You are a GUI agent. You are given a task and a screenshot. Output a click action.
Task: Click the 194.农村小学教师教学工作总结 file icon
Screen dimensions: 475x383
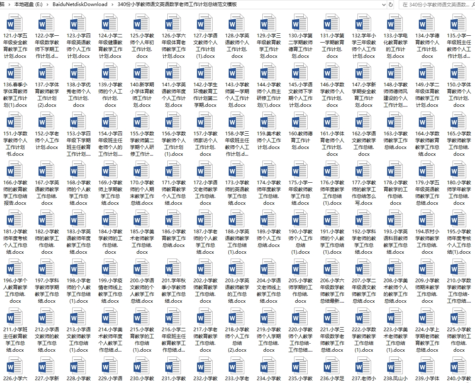click(427, 219)
